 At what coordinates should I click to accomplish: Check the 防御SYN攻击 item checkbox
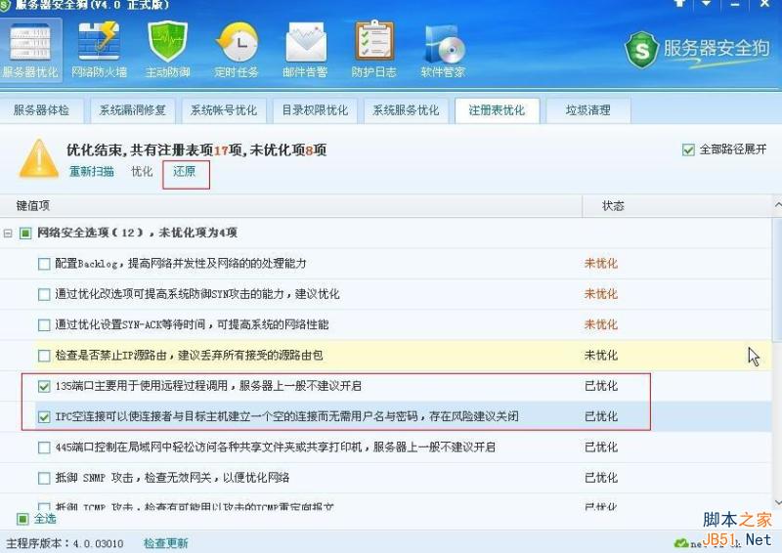point(44,294)
